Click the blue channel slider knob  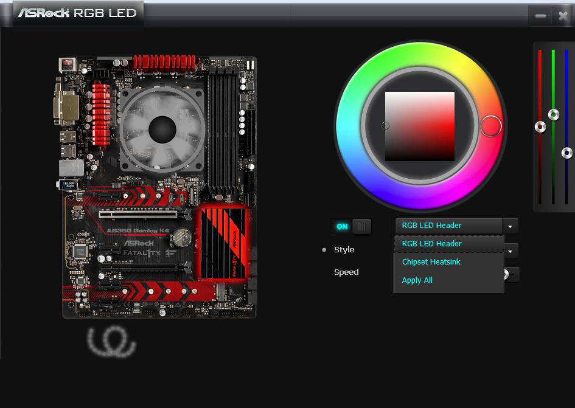point(566,153)
